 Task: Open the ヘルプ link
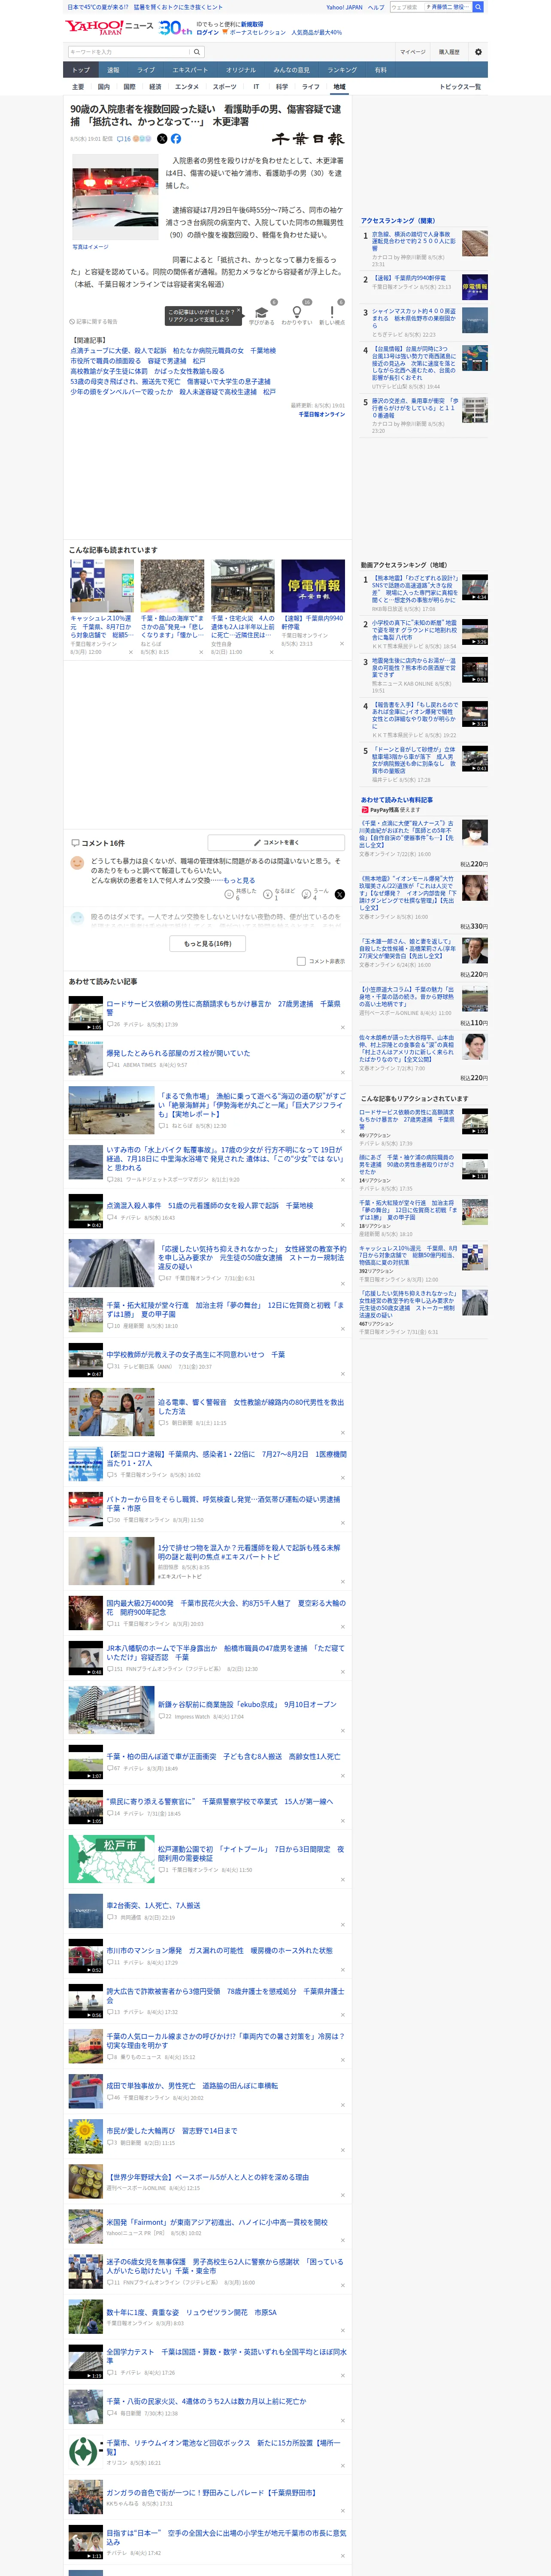click(376, 7)
